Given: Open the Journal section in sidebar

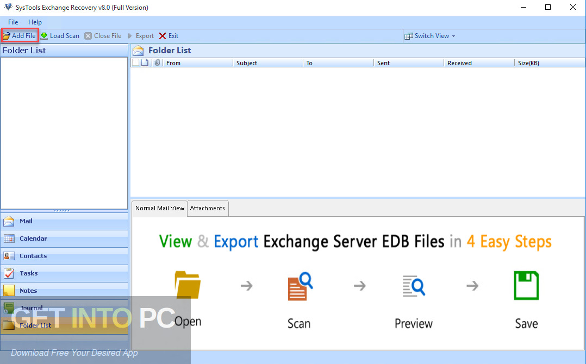Looking at the screenshot, I should 64,308.
